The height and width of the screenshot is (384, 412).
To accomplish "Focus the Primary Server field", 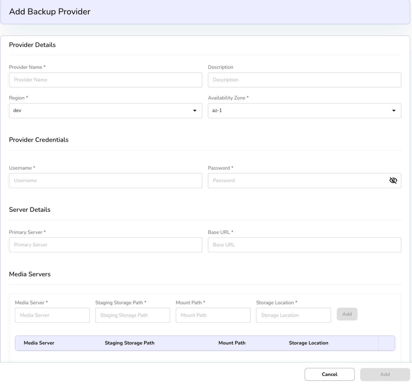I will [105, 245].
